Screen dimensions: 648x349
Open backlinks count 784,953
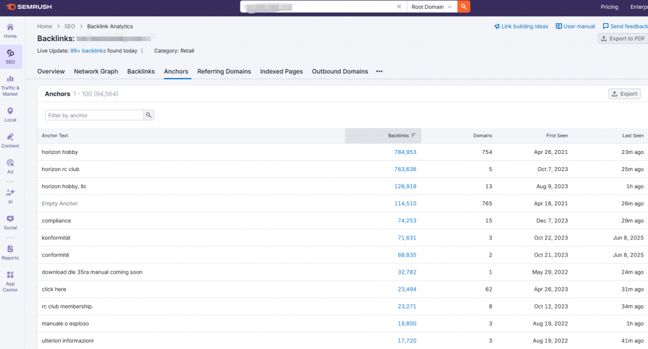[405, 152]
